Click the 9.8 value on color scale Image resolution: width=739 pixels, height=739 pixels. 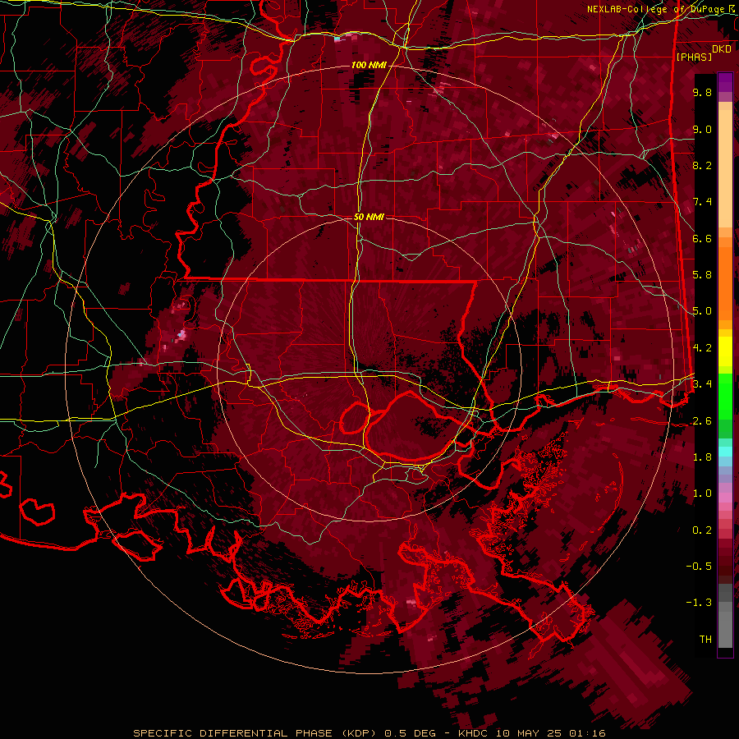702,93
